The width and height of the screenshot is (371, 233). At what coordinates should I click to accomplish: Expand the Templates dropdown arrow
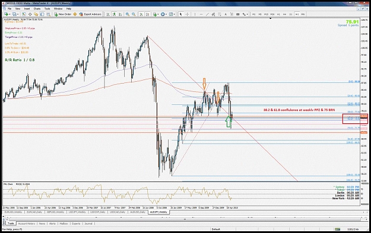coord(174,14)
